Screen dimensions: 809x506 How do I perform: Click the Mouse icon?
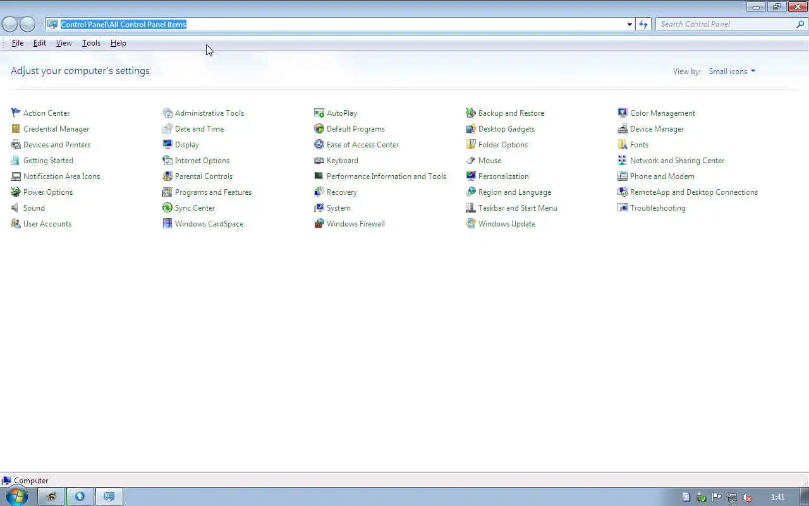[x=471, y=161]
